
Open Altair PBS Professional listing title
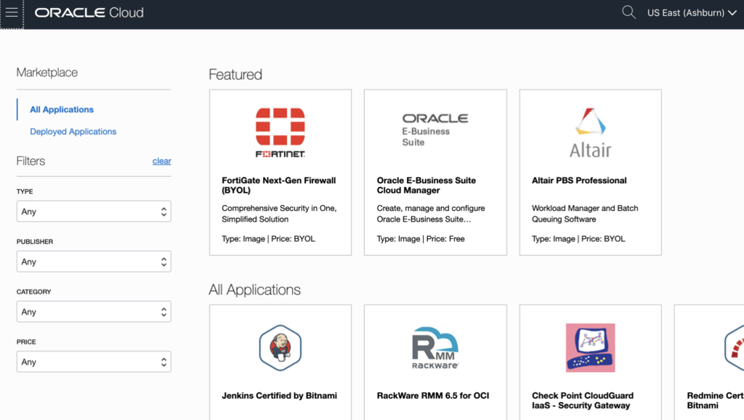579,180
